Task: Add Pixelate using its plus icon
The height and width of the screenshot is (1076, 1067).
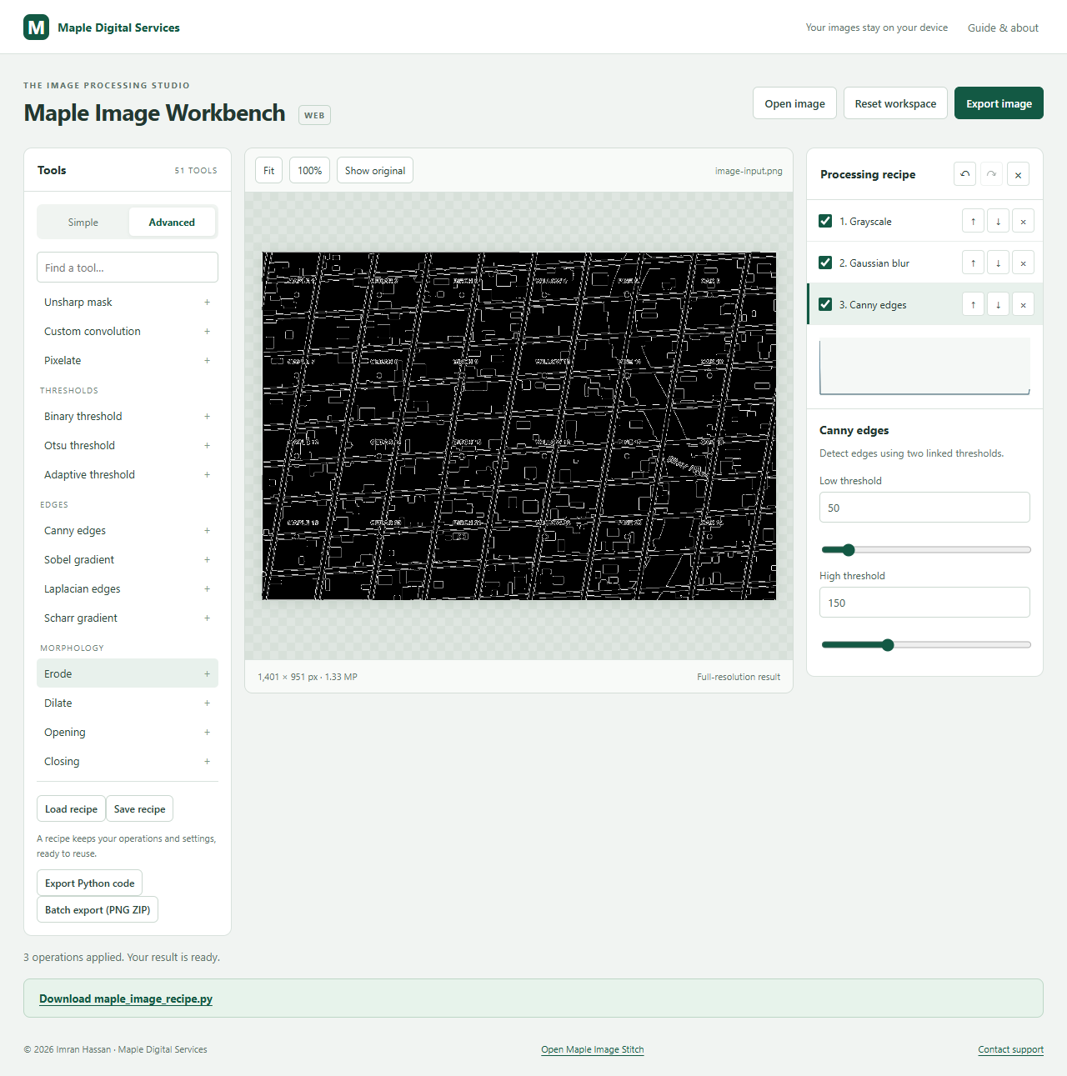Action: pyautogui.click(x=207, y=360)
